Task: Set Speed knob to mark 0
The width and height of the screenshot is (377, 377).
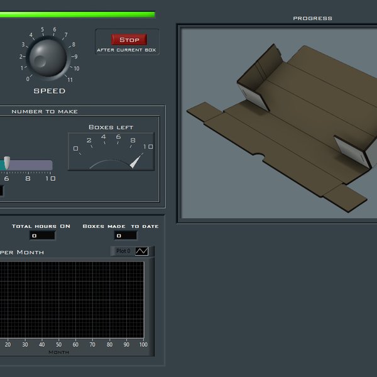Action: click(x=28, y=79)
